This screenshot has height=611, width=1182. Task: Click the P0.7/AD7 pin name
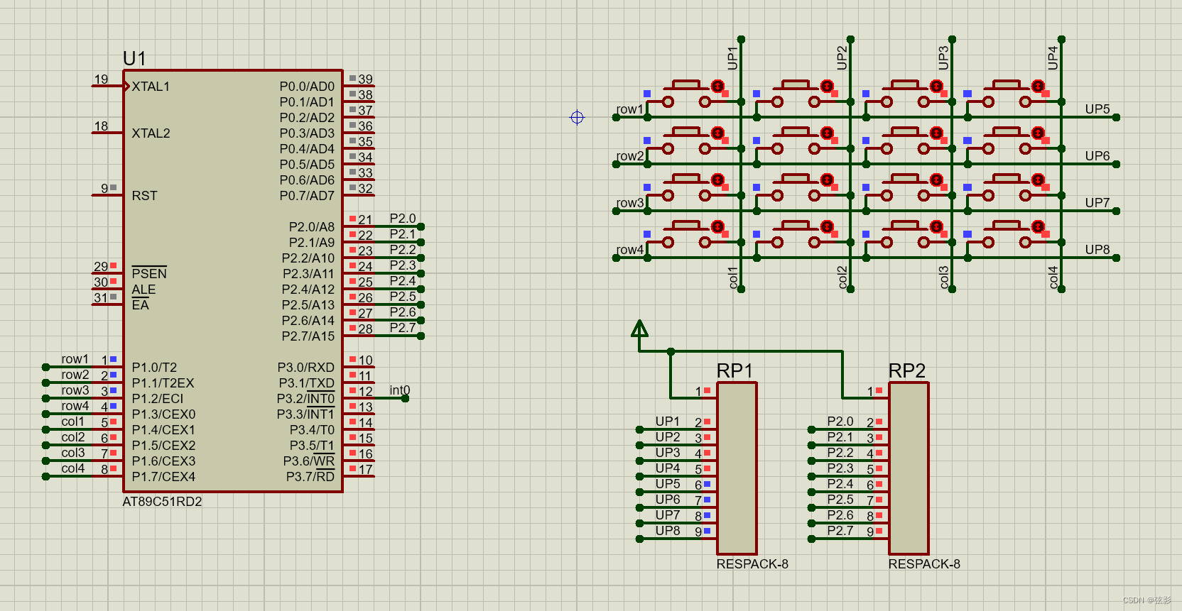[307, 196]
